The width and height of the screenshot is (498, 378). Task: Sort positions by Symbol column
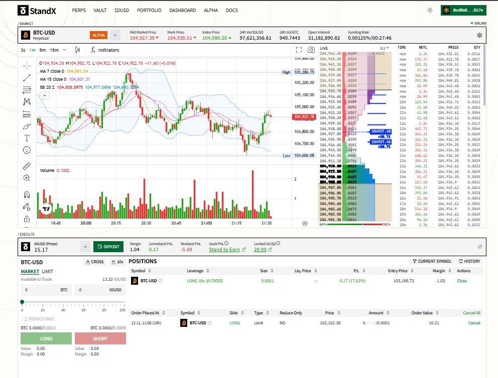pos(141,271)
